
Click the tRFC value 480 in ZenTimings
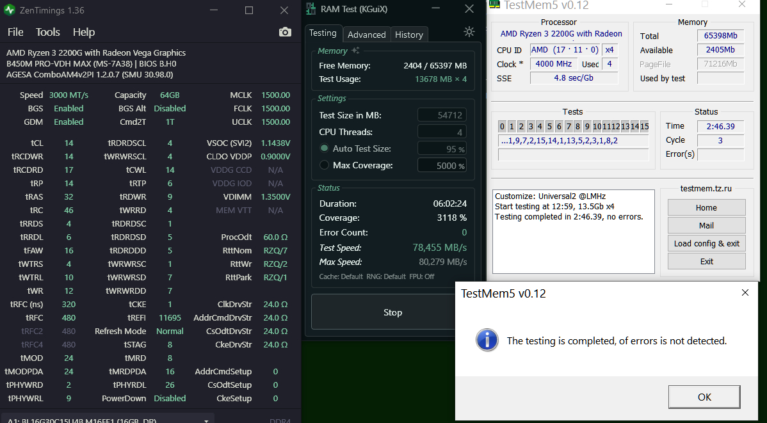[x=69, y=318]
